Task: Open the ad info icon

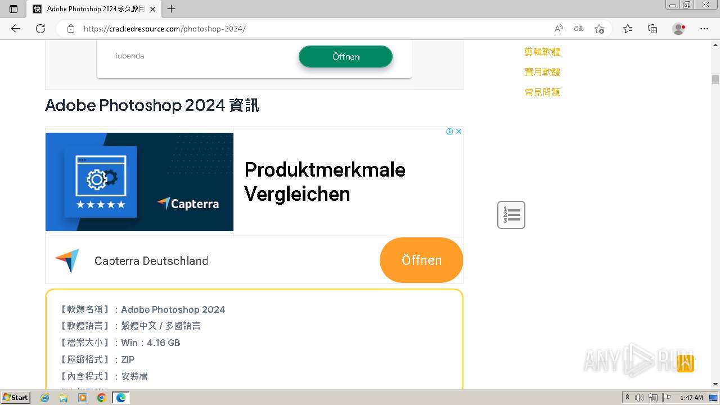Action: (449, 131)
